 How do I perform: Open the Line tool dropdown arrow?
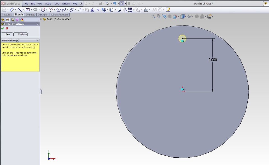(24, 10)
